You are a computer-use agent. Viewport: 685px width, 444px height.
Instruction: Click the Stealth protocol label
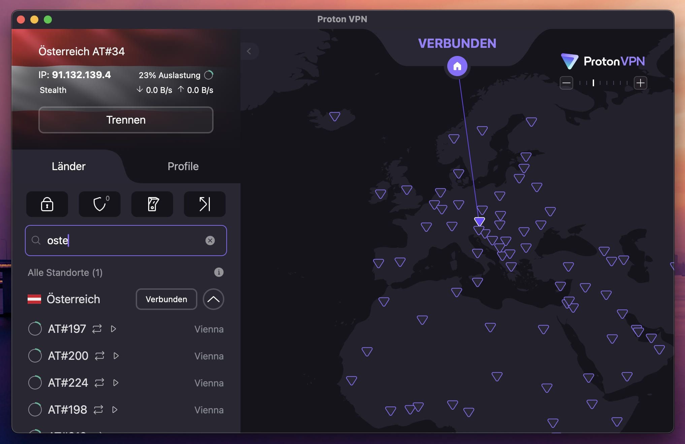[x=53, y=90]
